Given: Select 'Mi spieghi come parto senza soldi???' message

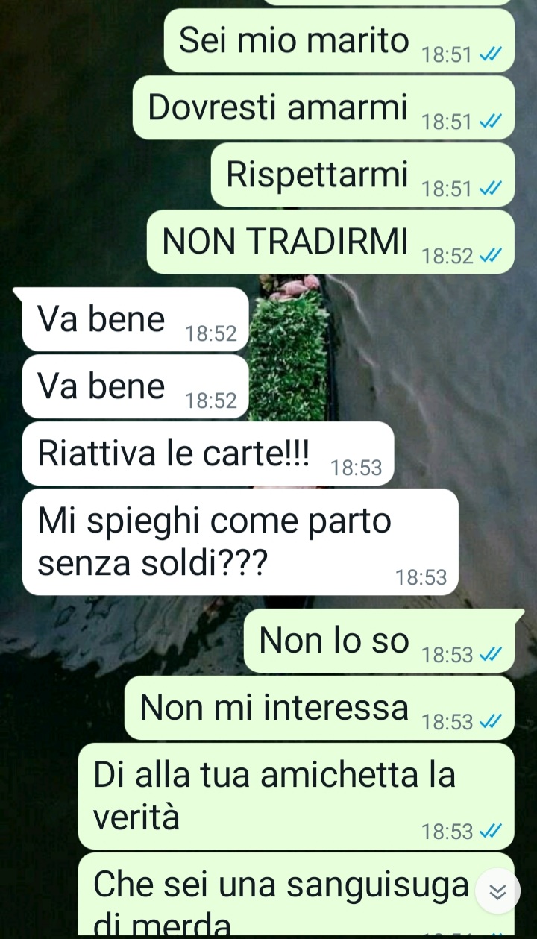Looking at the screenshot, I should pyautogui.click(x=240, y=542).
